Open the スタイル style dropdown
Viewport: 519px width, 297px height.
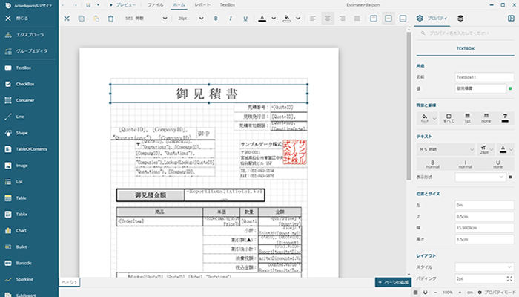click(484, 267)
